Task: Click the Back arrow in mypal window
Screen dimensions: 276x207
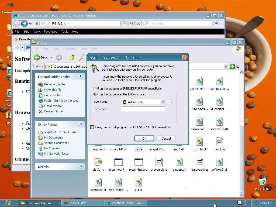Action: pos(37,57)
